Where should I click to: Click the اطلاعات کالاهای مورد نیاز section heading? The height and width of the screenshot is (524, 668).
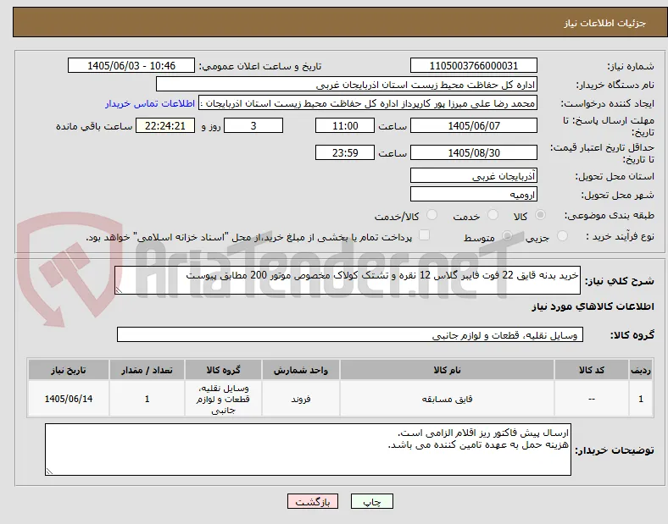(x=593, y=306)
